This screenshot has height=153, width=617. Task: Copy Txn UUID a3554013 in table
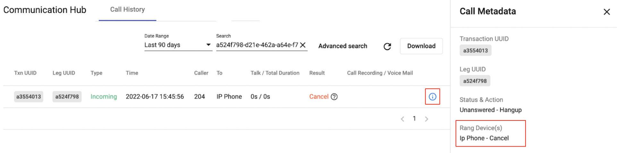pos(29,97)
